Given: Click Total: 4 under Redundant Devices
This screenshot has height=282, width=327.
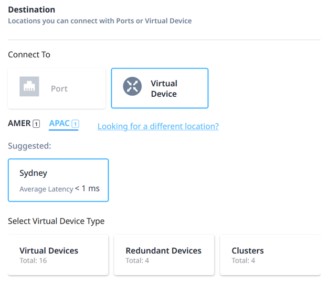Looking at the screenshot, I should point(137,260).
